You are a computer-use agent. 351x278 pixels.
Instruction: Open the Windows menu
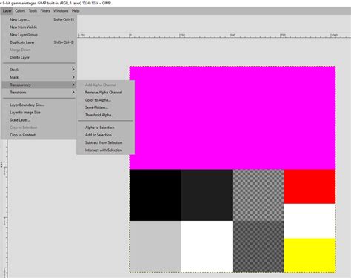[61, 11]
